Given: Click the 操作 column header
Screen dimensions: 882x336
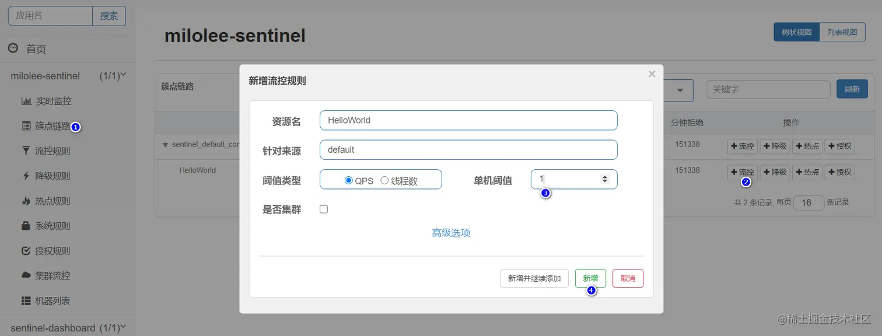Looking at the screenshot, I should pos(791,123).
